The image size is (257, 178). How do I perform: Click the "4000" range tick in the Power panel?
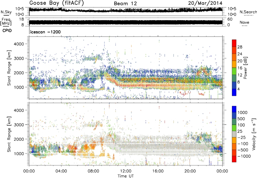tap(19, 44)
